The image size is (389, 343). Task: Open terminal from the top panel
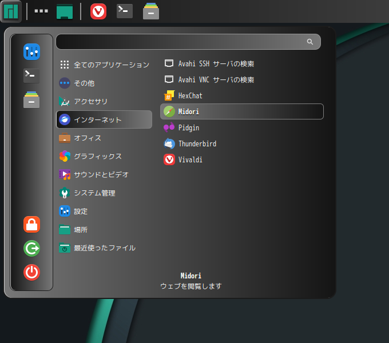coord(125,11)
